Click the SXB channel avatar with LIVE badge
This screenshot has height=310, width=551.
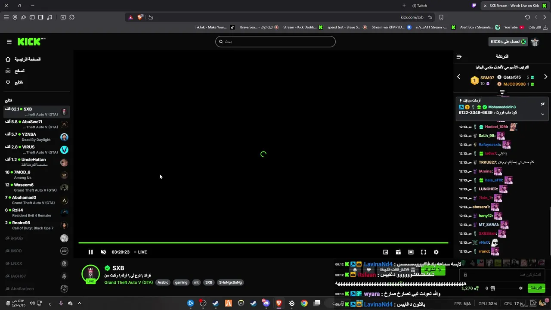(x=90, y=275)
